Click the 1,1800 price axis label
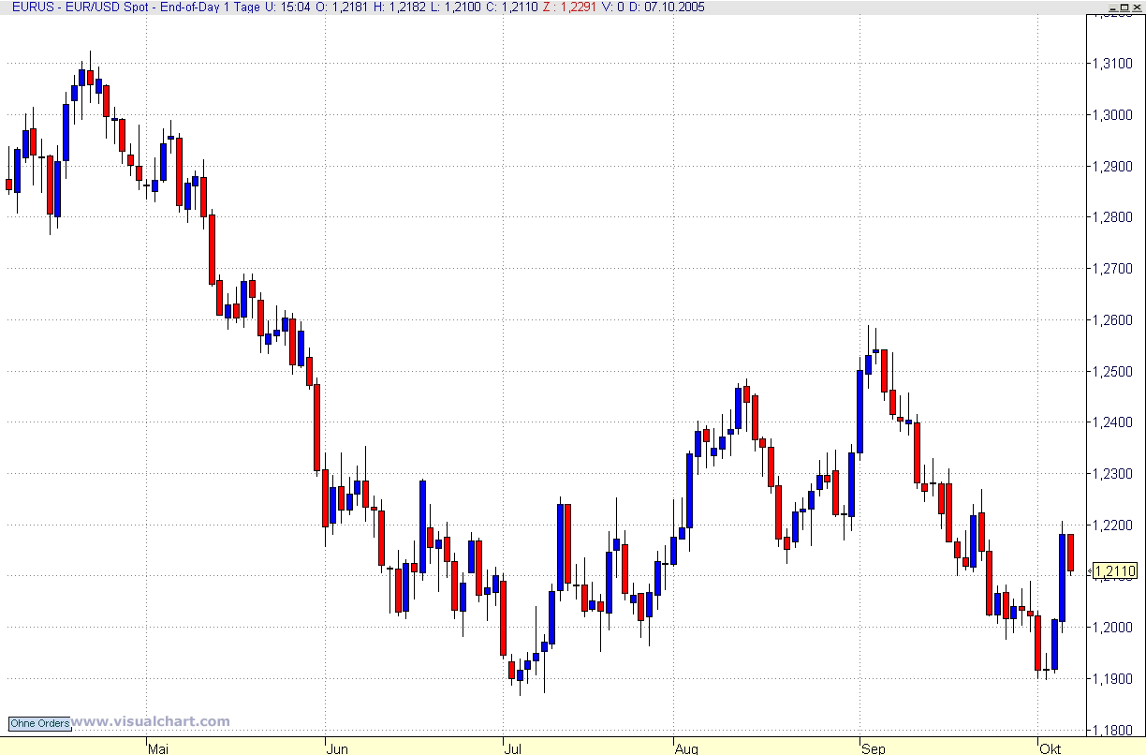The height and width of the screenshot is (755, 1146). click(x=1112, y=731)
